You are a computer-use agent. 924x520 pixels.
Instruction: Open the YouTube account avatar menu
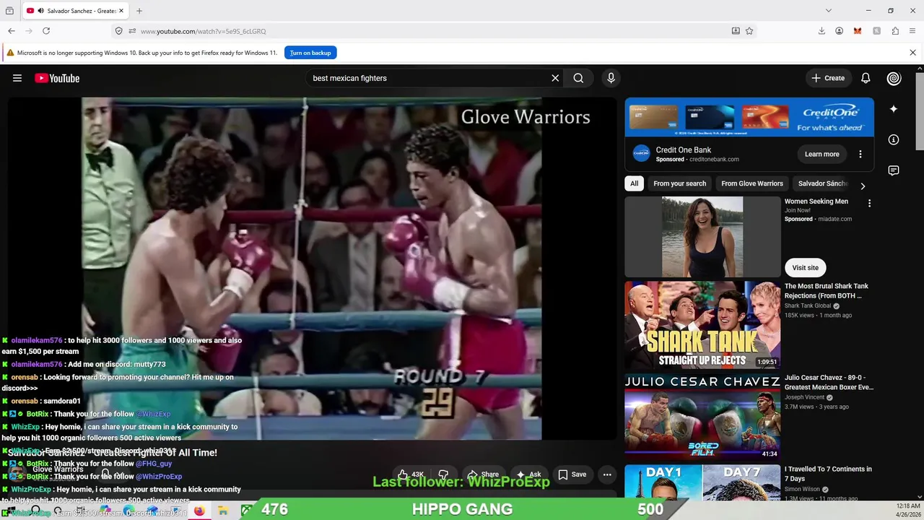pos(894,78)
